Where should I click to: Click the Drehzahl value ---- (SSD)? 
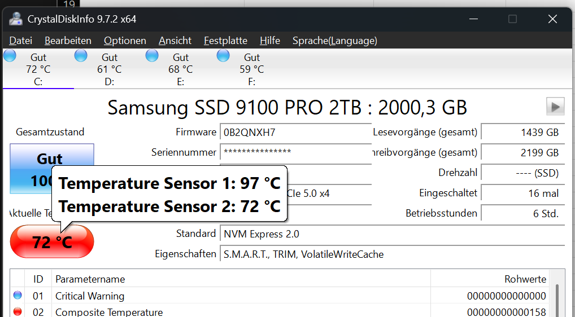[523, 173]
